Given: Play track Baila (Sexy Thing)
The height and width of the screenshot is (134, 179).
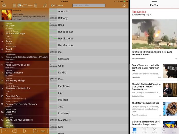Looking at the screenshot, I should click(25, 80).
